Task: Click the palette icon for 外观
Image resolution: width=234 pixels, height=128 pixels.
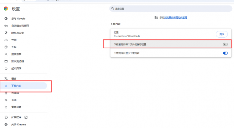Action: tap(6, 47)
